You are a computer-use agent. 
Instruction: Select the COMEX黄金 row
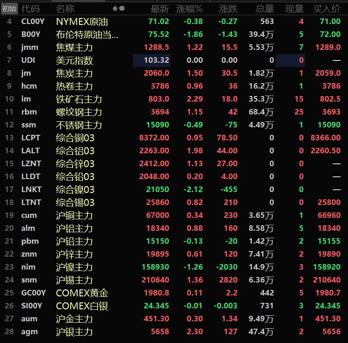coord(174,293)
